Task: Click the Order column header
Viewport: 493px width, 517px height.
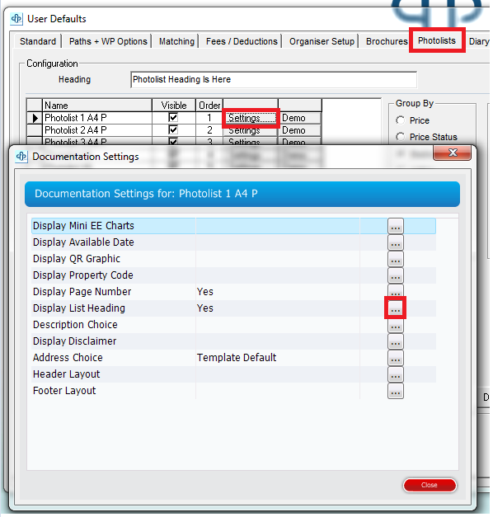Action: (209, 106)
